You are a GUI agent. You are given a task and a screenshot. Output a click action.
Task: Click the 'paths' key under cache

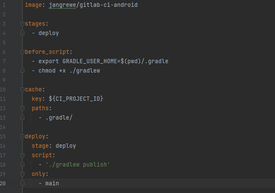pyautogui.click(x=40, y=108)
